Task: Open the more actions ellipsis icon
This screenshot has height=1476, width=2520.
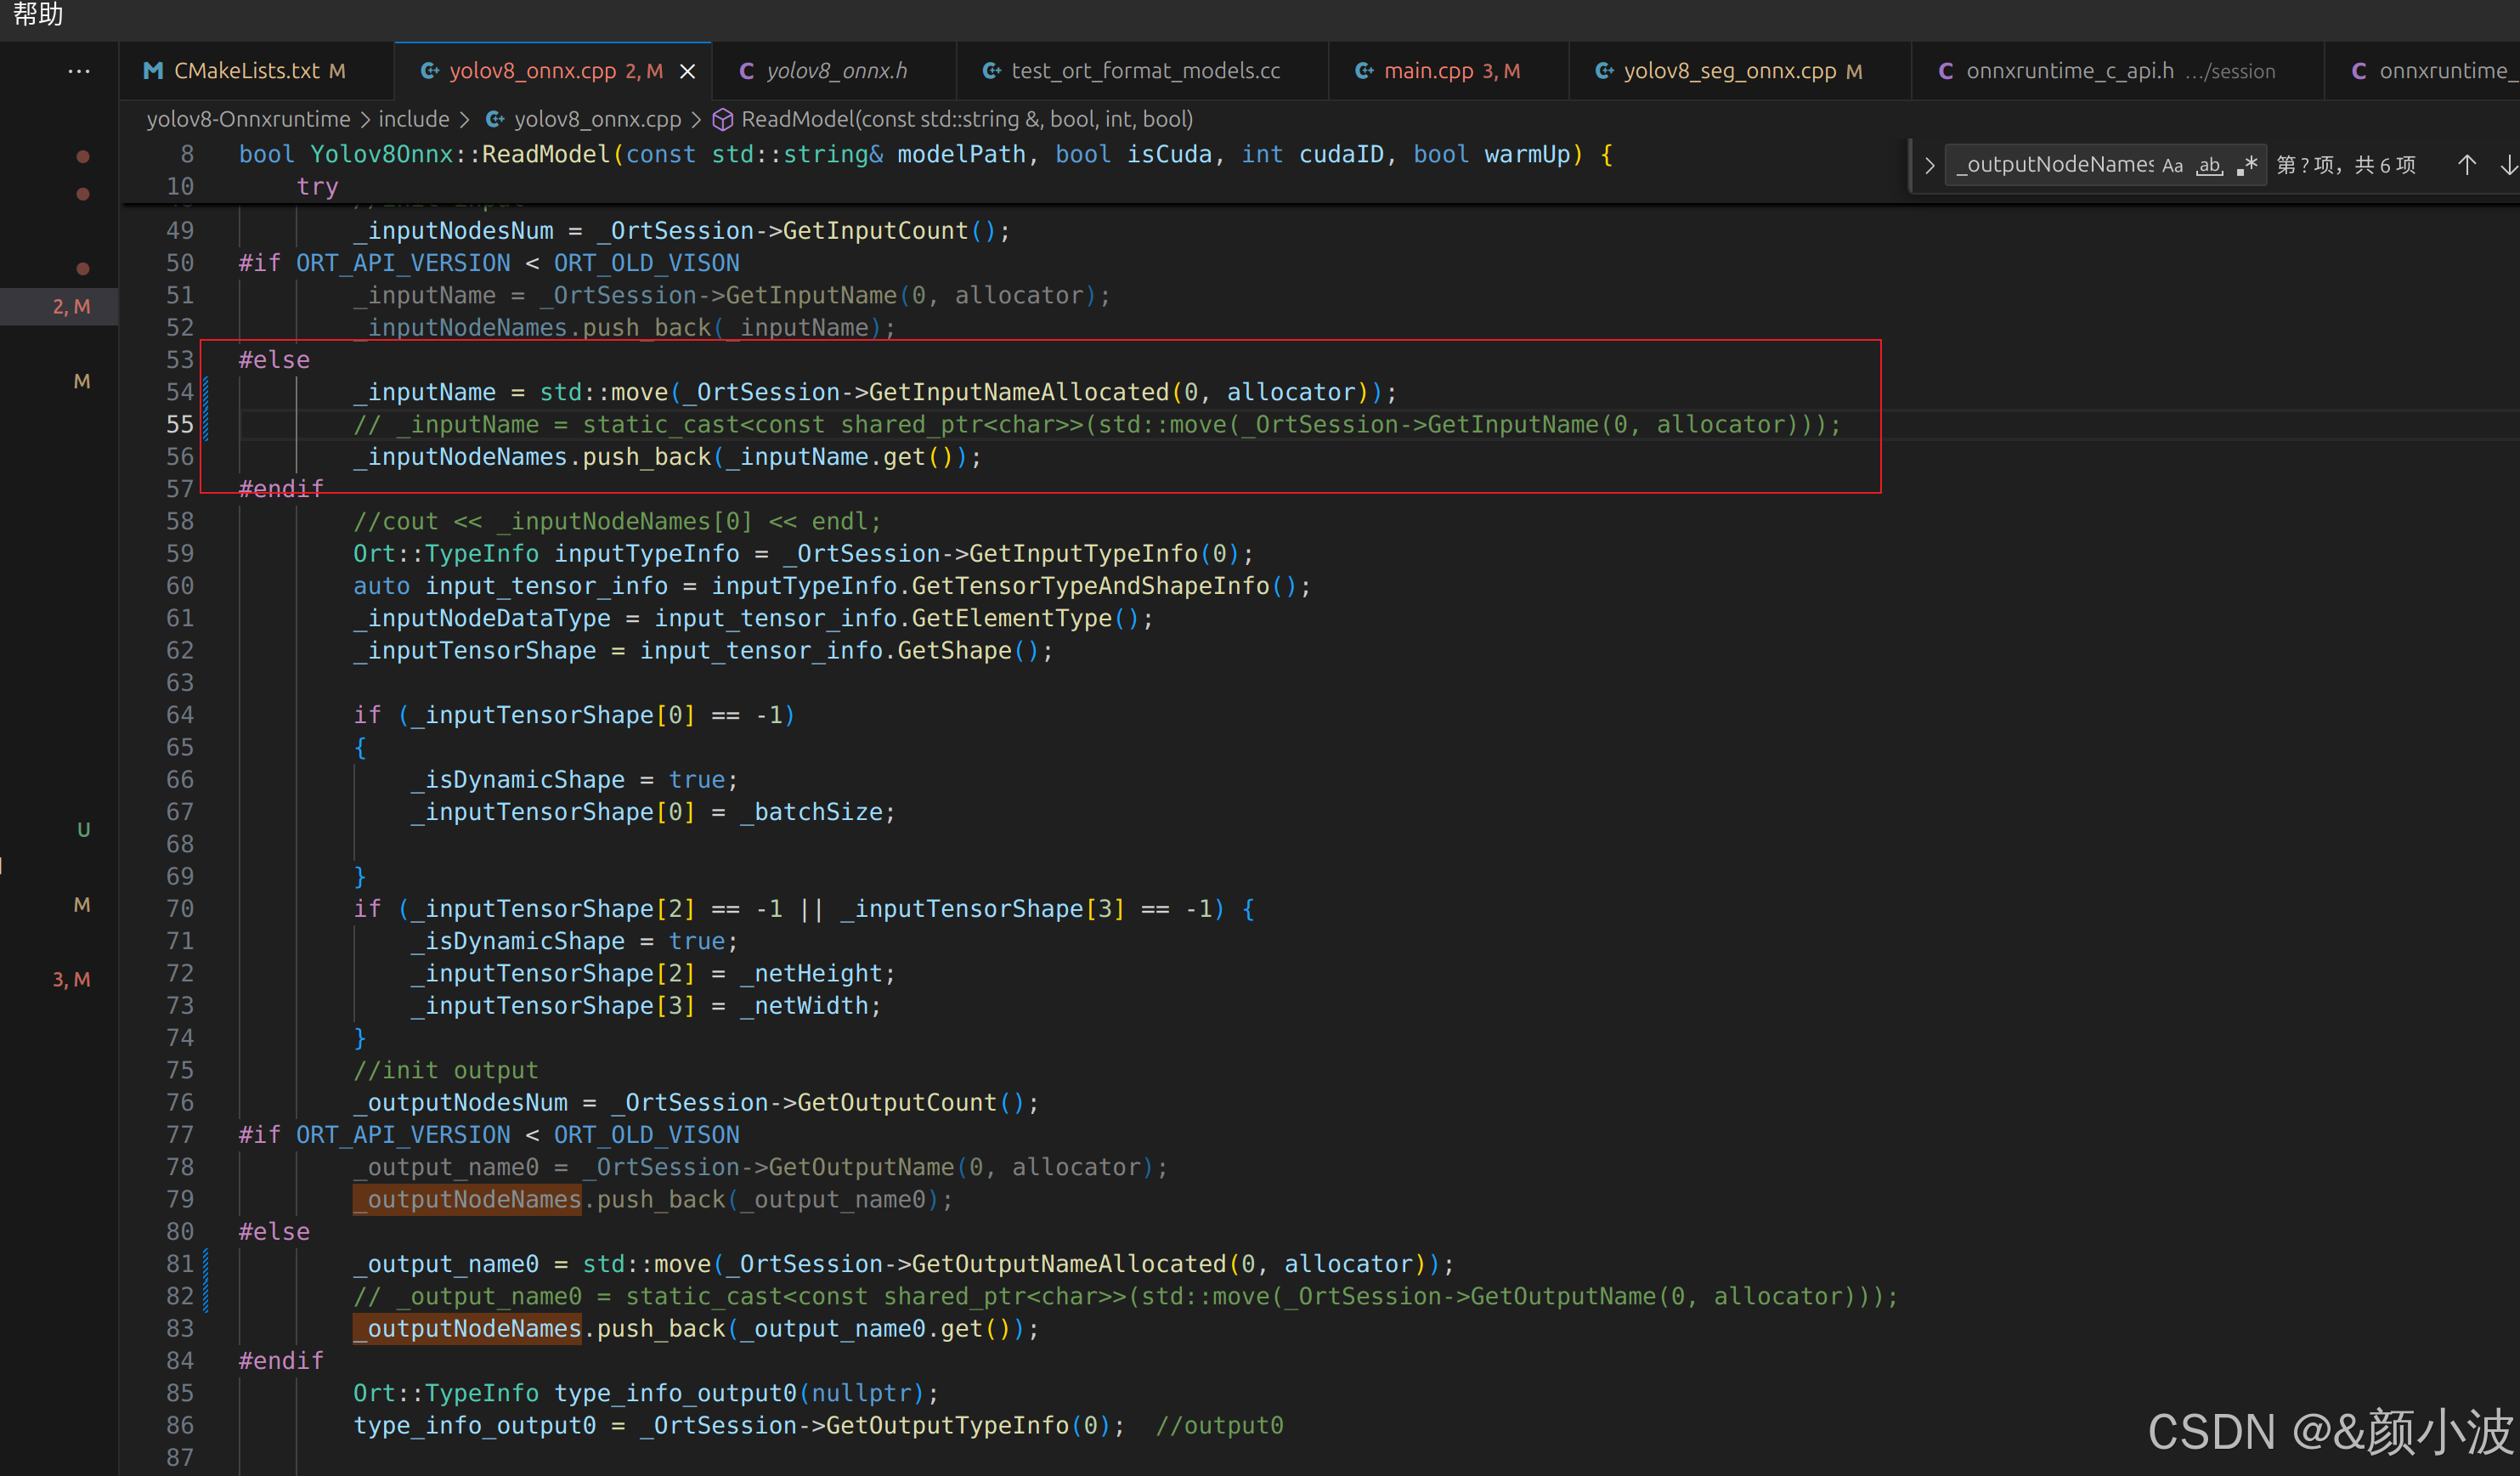Action: pos(79,71)
